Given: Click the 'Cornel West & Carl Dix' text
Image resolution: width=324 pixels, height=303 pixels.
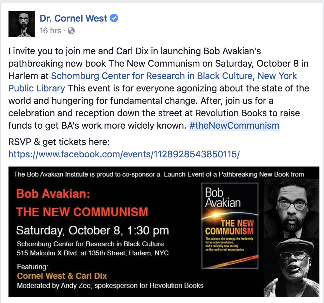Looking at the screenshot, I should click(62, 276).
